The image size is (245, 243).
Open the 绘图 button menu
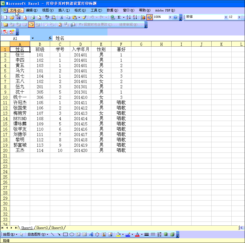click(10, 234)
